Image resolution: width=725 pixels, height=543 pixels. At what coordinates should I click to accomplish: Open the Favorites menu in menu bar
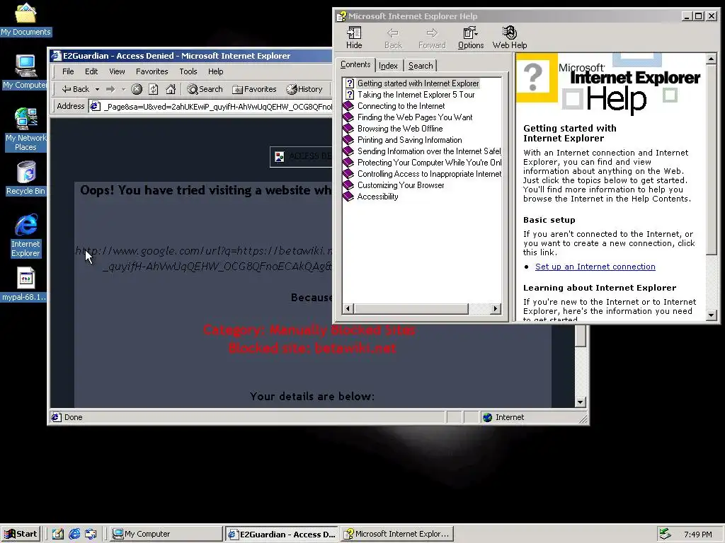click(x=152, y=71)
